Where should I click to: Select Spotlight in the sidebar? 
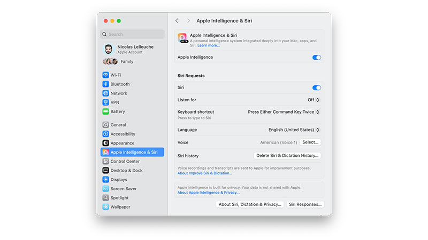132,197
